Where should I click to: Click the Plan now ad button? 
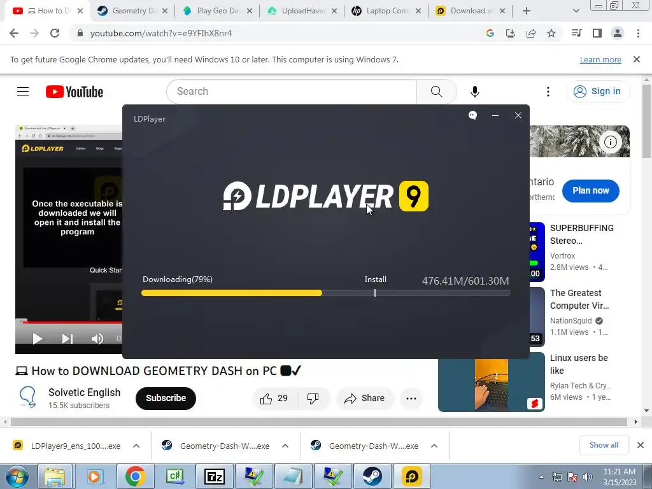[x=590, y=190]
